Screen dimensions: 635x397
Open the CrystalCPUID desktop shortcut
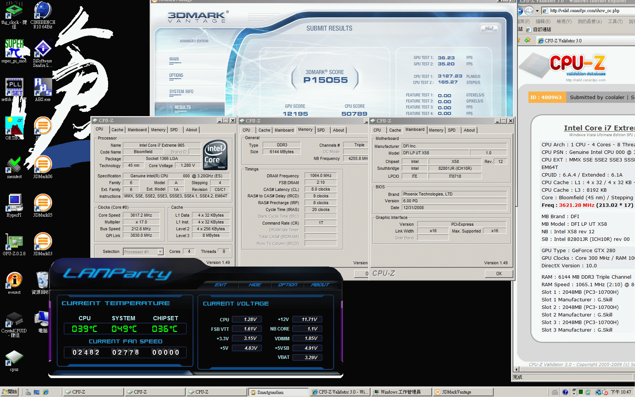[14, 320]
